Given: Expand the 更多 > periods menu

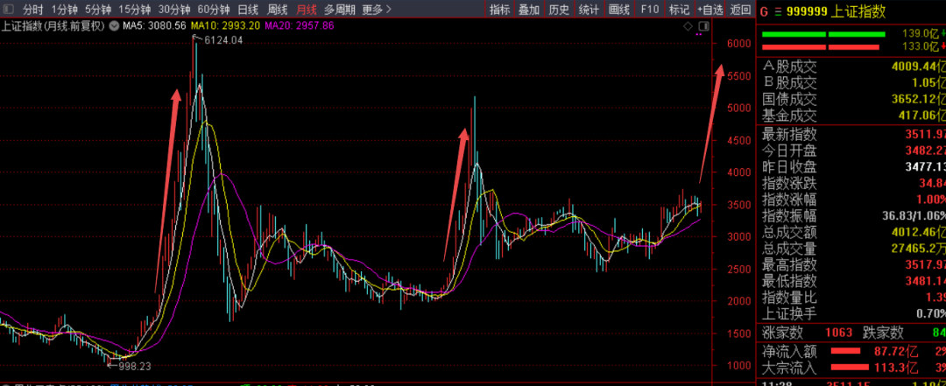Looking at the screenshot, I should pos(377,10).
